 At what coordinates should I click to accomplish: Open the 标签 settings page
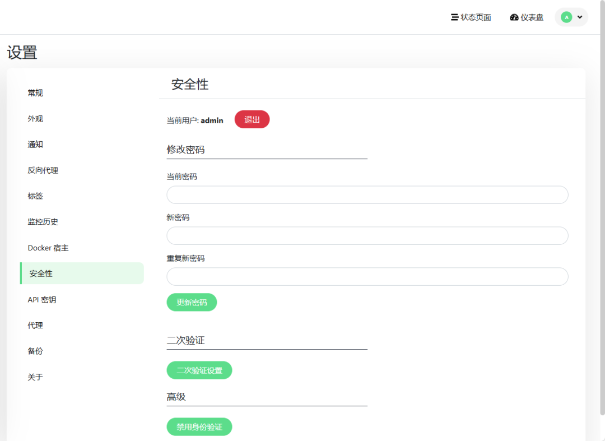click(x=35, y=196)
